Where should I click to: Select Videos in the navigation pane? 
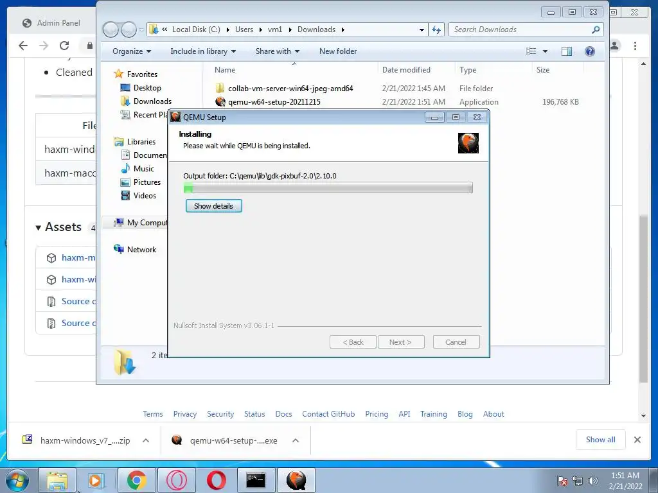point(145,195)
